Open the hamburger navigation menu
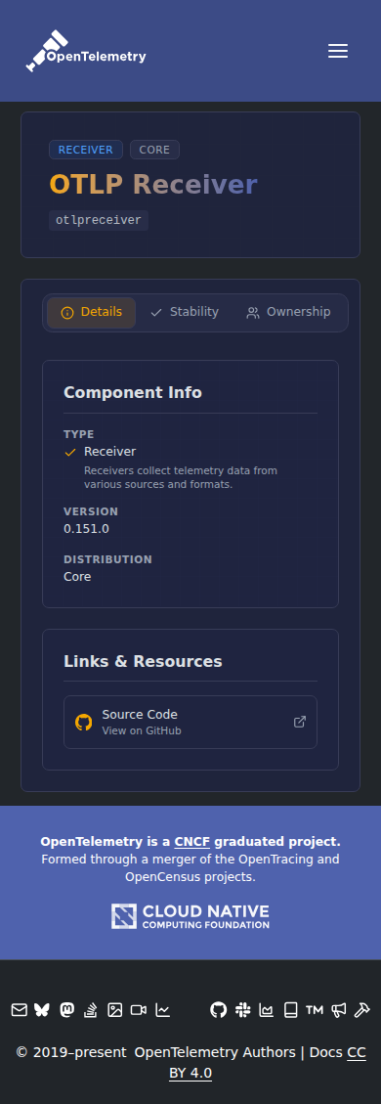 [337, 51]
